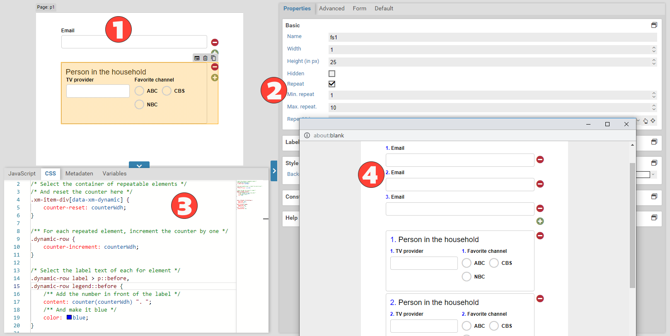The height and width of the screenshot is (336, 670).
Task: Collapse the Basic properties section
Action: point(654,25)
